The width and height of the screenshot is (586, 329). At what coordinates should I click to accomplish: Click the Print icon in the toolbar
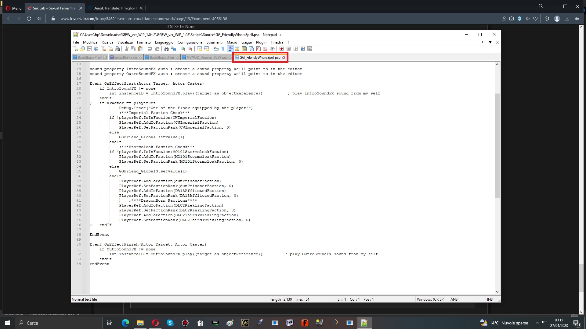117,49
